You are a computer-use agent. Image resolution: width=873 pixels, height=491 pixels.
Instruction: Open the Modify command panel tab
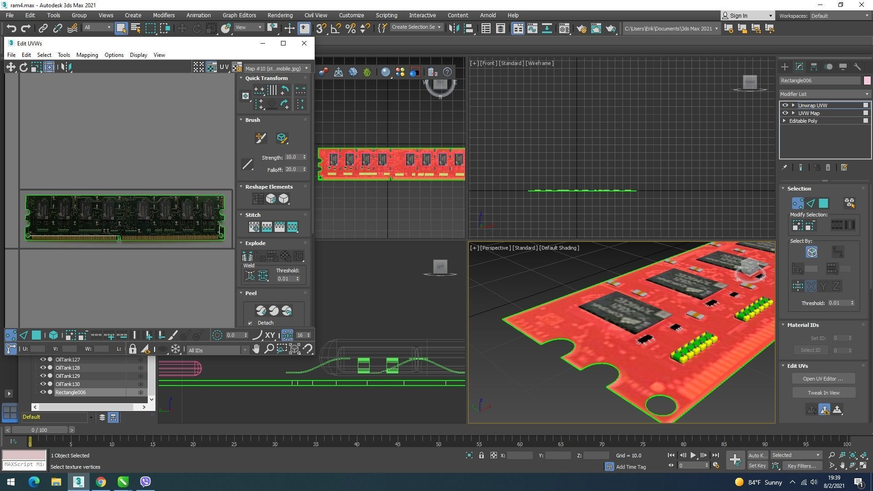pos(799,67)
